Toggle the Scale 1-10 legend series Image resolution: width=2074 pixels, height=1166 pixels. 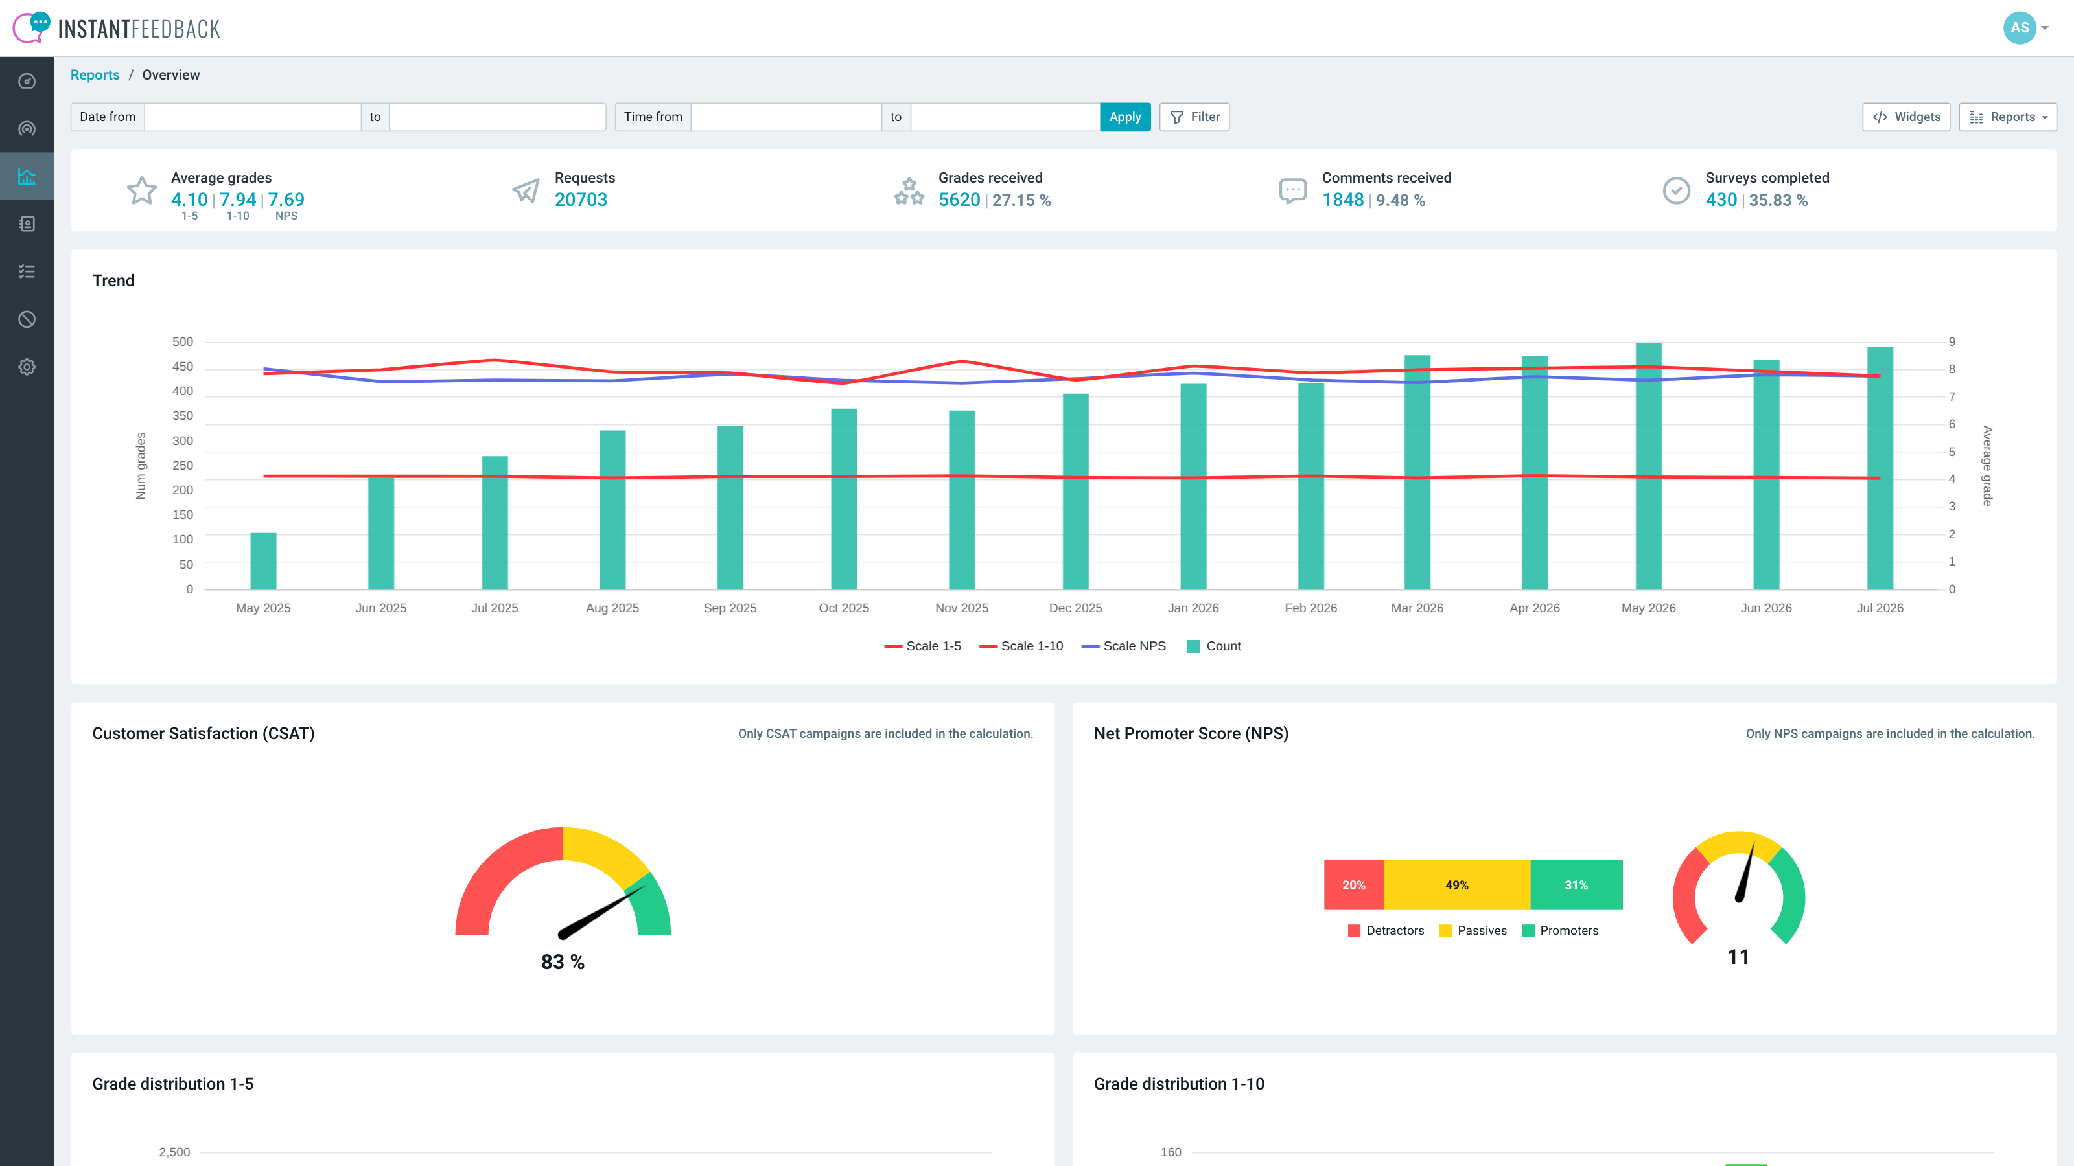coord(1021,646)
